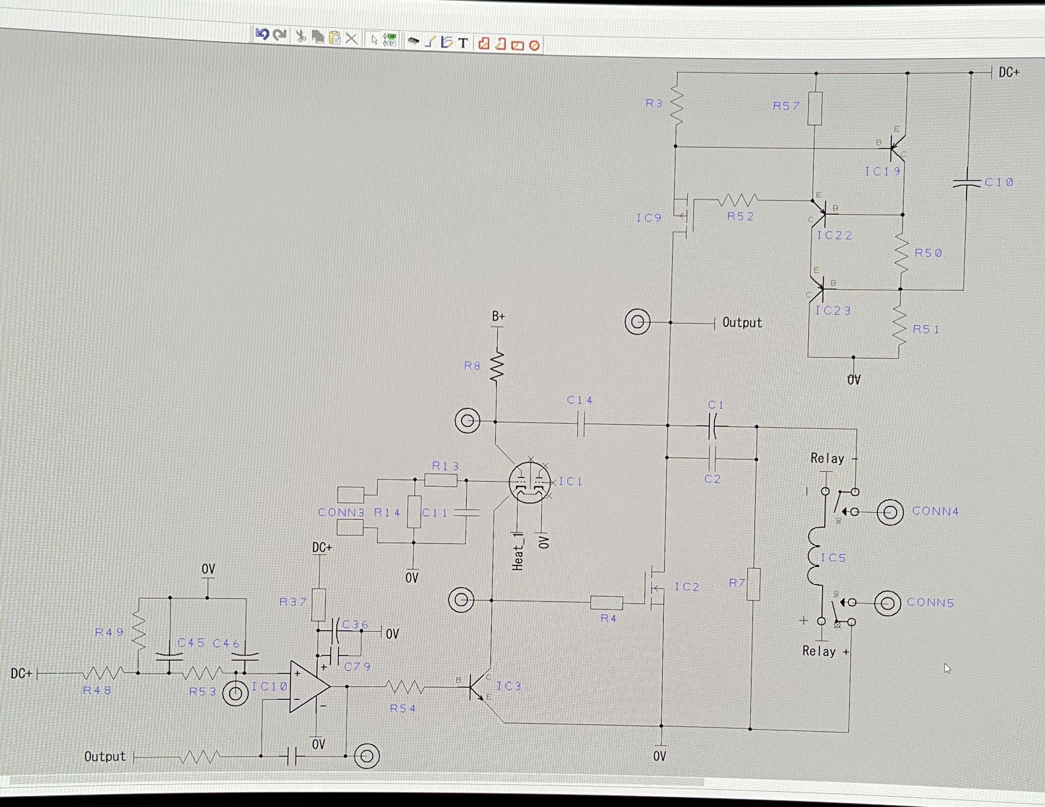Select the R50 resistor symbol
Image resolution: width=1045 pixels, height=807 pixels.
click(x=902, y=254)
